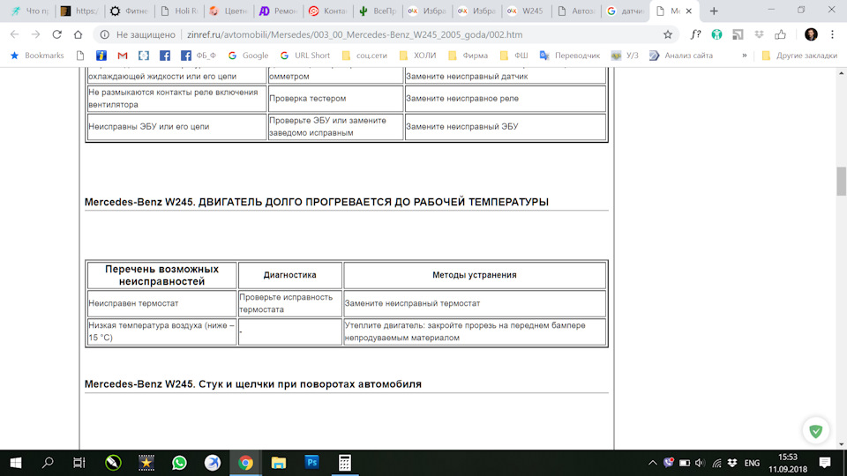Open the Facebook bookmark icon
The width and height of the screenshot is (847, 476).
pos(165,56)
